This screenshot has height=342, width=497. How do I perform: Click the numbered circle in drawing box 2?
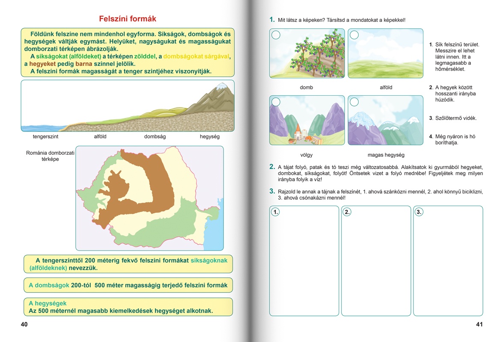(348, 212)
